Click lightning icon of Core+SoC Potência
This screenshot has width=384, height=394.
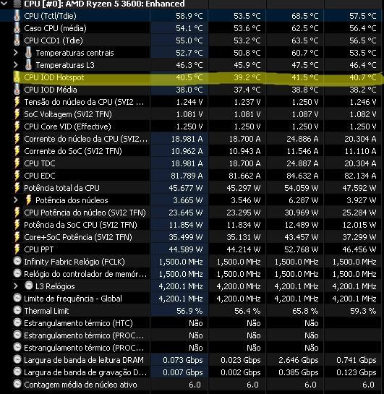(x=17, y=237)
